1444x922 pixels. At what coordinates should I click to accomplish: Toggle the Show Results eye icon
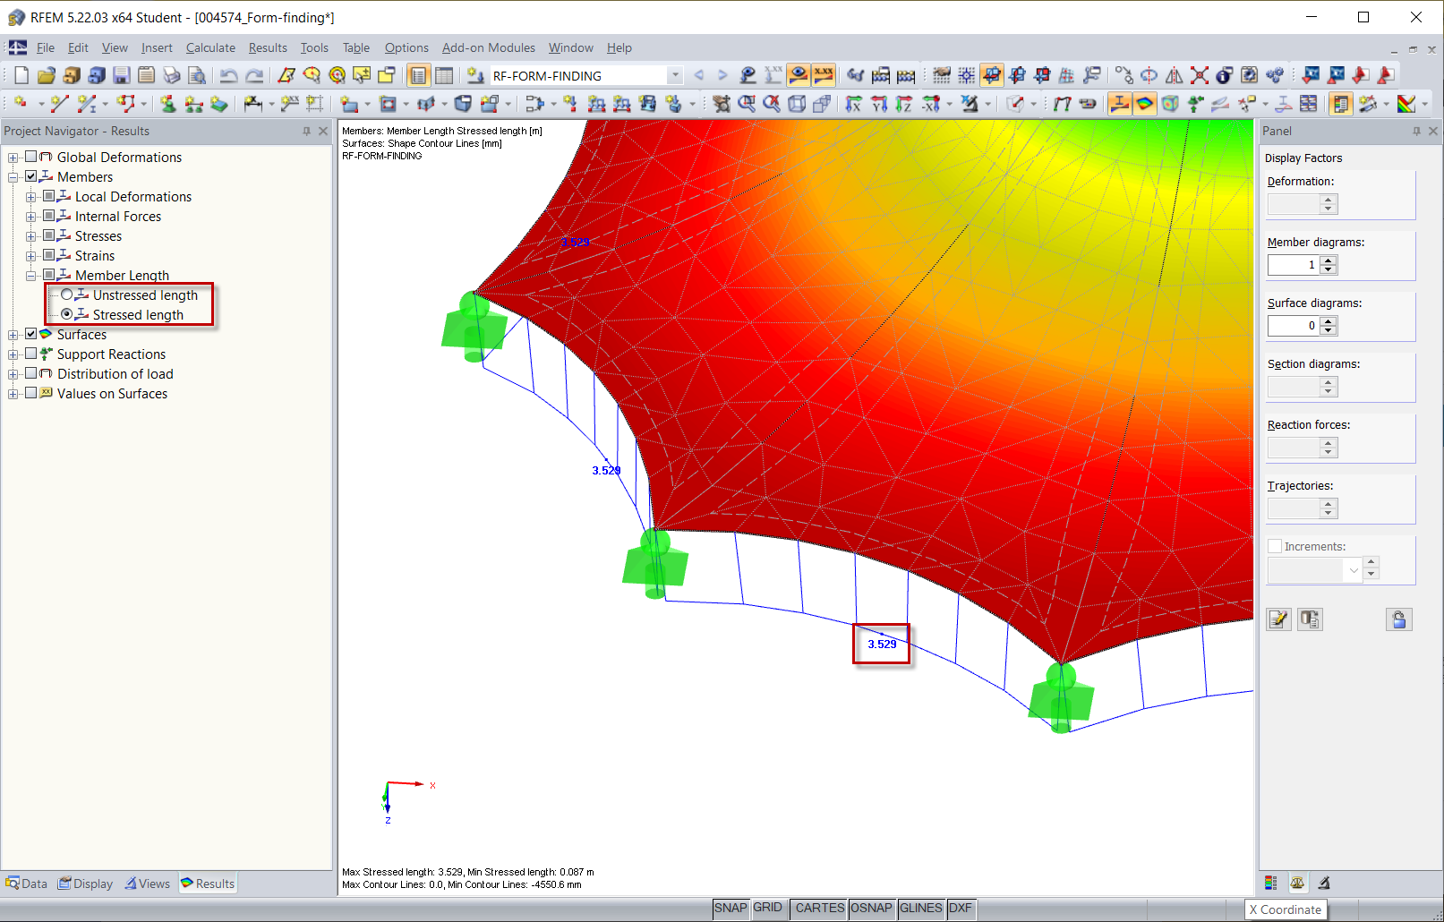point(798,75)
